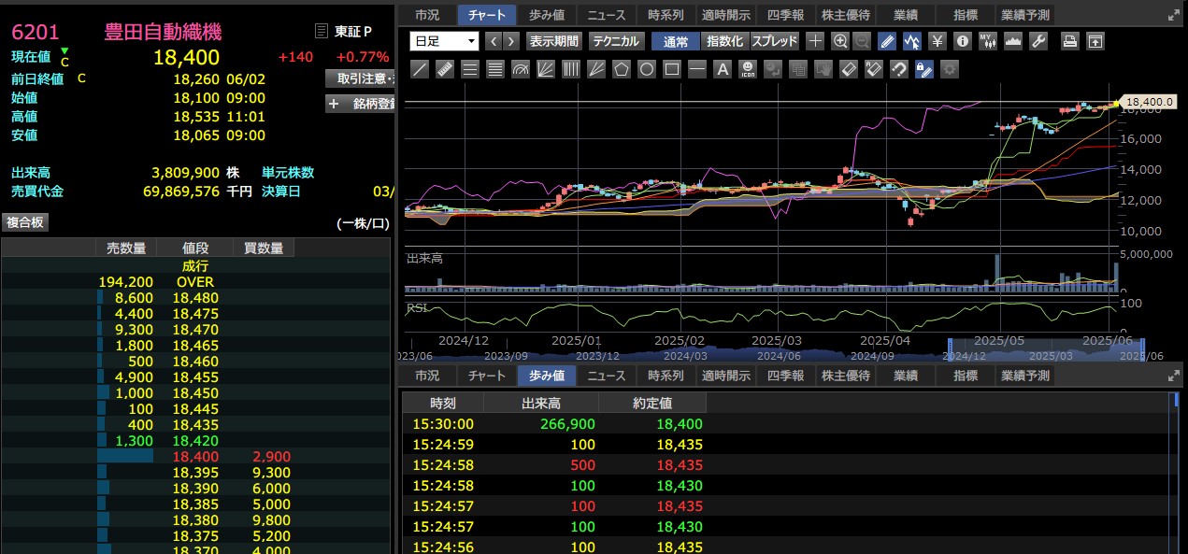Open the document icon beside 東証P
Screen dimensions: 1188x554
[322, 31]
